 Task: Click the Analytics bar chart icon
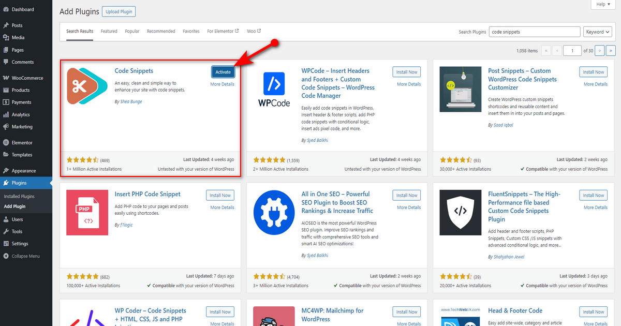click(6, 115)
